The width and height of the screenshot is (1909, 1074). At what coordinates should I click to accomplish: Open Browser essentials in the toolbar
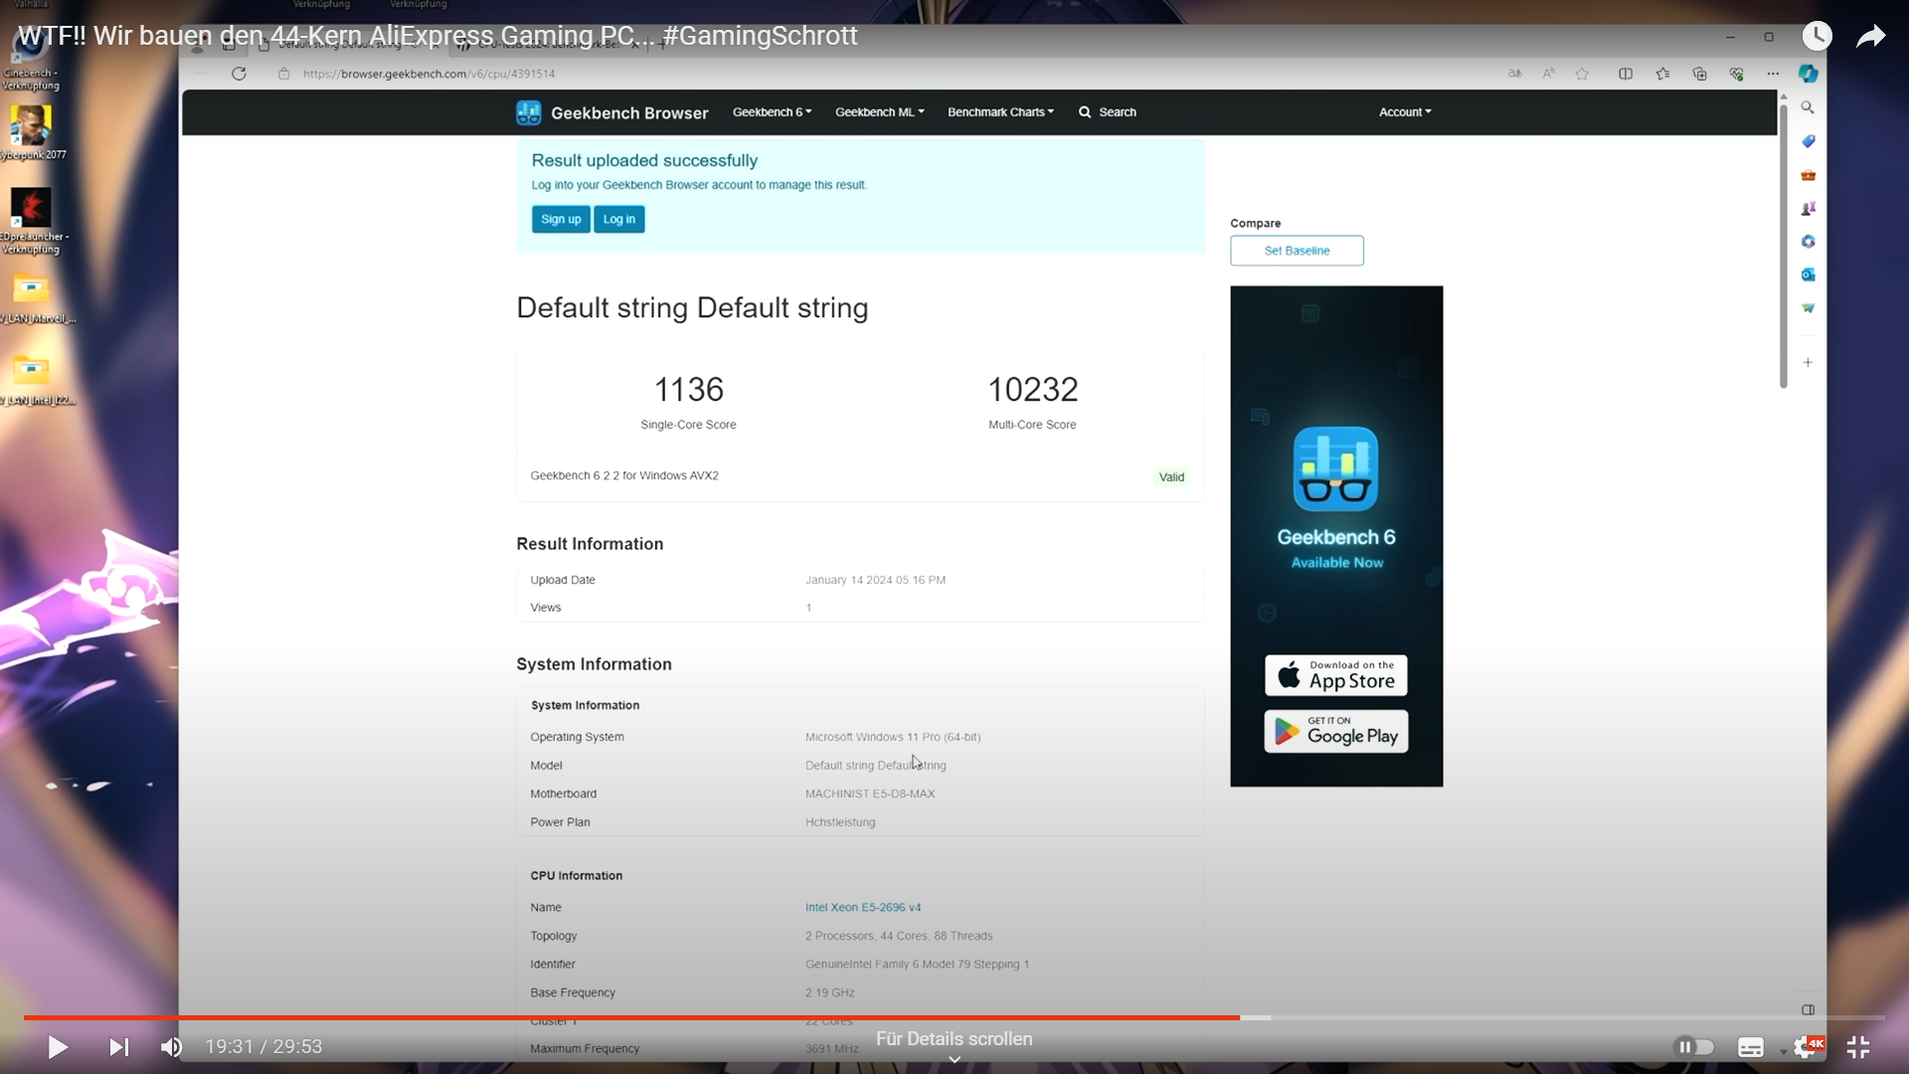(1738, 74)
